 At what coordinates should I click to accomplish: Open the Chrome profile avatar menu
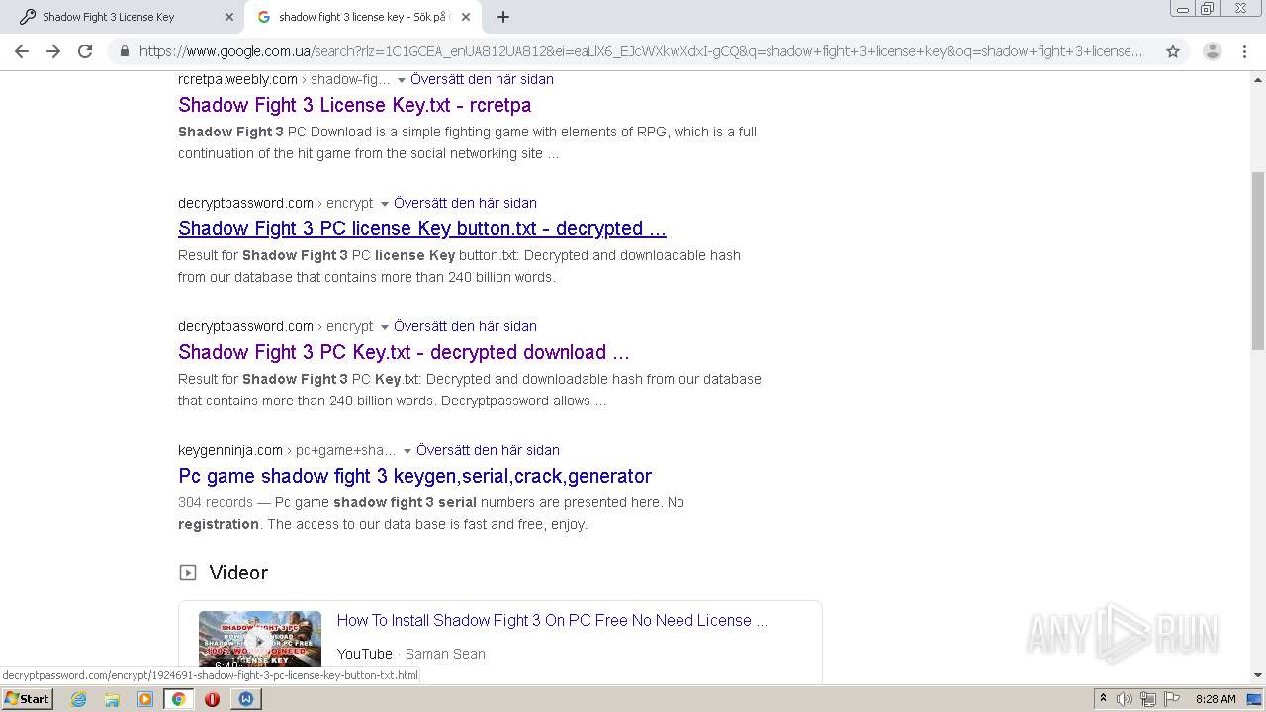[1212, 51]
